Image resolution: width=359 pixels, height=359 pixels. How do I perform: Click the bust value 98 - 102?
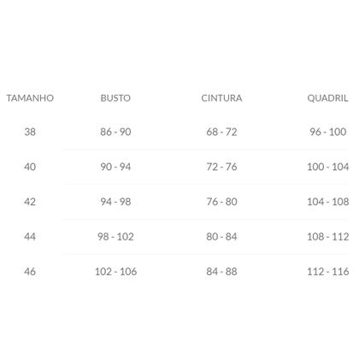115,237
